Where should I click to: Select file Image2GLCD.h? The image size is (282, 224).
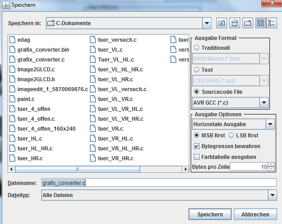[x=32, y=79]
